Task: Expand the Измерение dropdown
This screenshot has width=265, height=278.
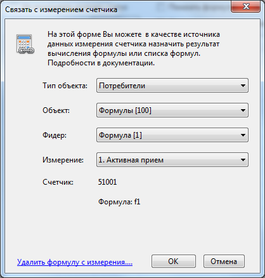Action: click(172, 160)
